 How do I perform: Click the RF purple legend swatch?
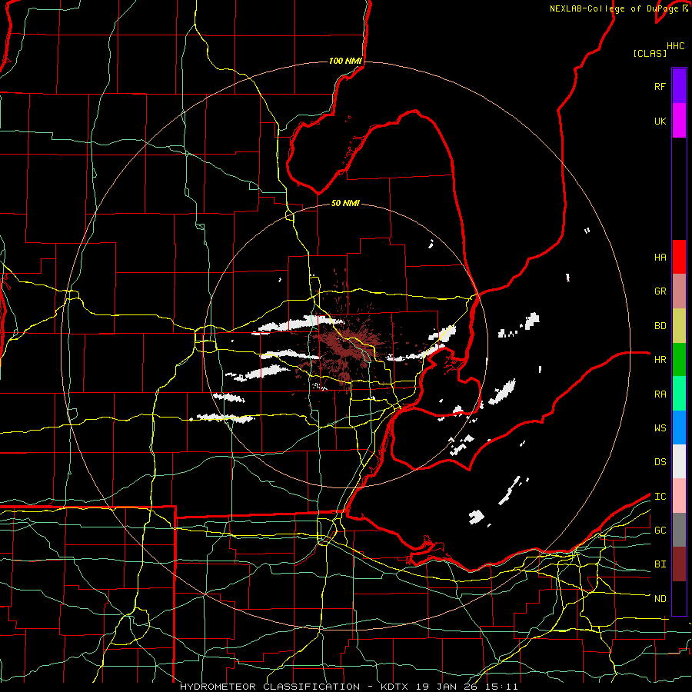click(679, 86)
